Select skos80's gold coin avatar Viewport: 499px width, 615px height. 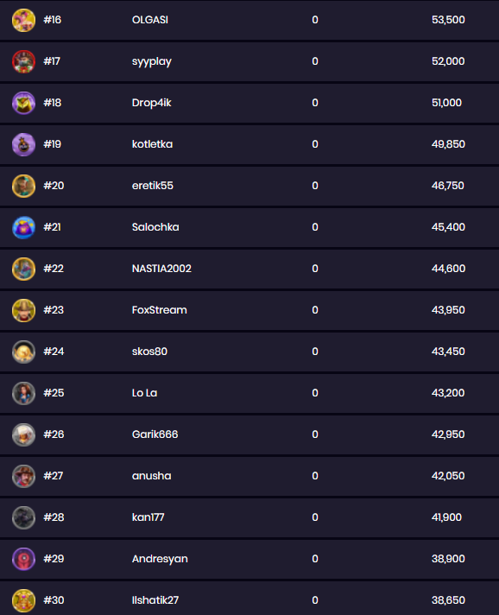tap(23, 352)
